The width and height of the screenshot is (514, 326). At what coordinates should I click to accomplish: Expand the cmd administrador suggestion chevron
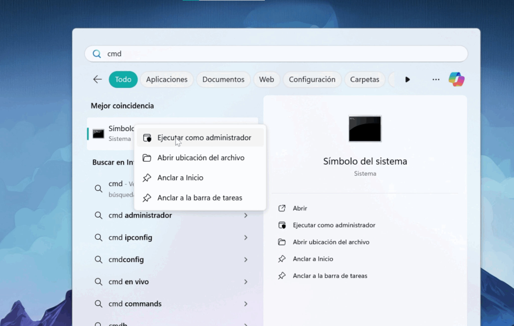246,215
